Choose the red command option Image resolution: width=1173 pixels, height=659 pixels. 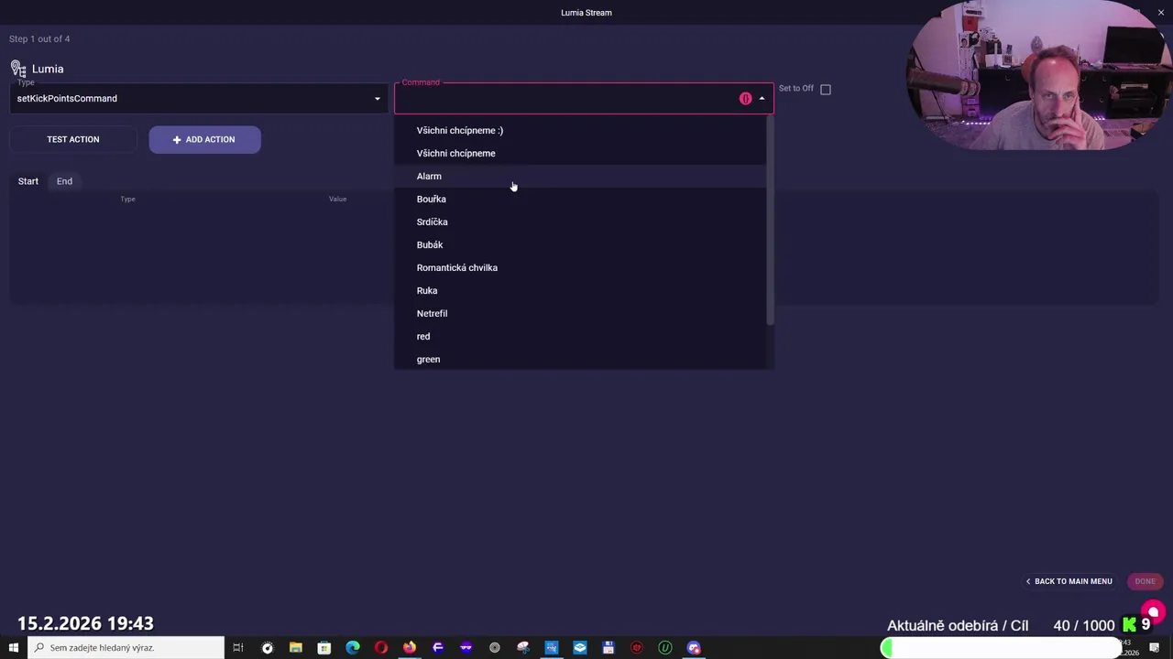(581, 336)
